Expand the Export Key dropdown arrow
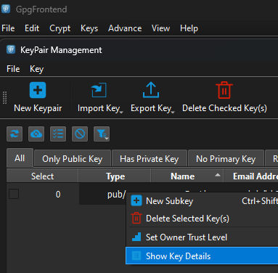Screen dimensions: 278x273 (x=173, y=113)
